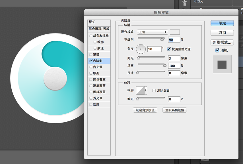Screen dimensions: 243x164
Task: Open the 混合模式 dropdown
Action: pos(152,32)
